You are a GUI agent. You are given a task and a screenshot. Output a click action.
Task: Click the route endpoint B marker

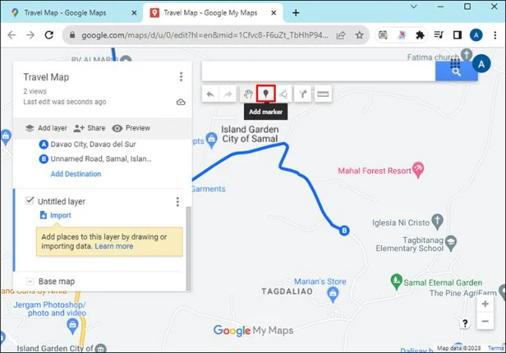(345, 231)
